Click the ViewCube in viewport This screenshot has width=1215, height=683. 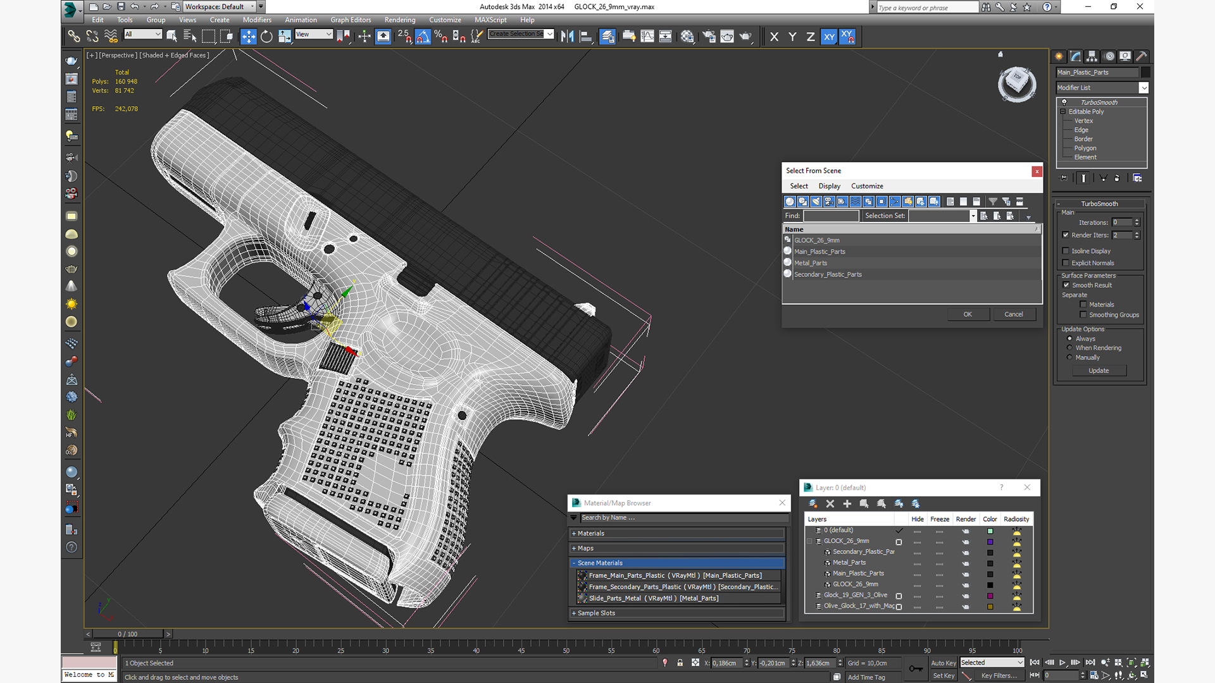(x=1017, y=83)
